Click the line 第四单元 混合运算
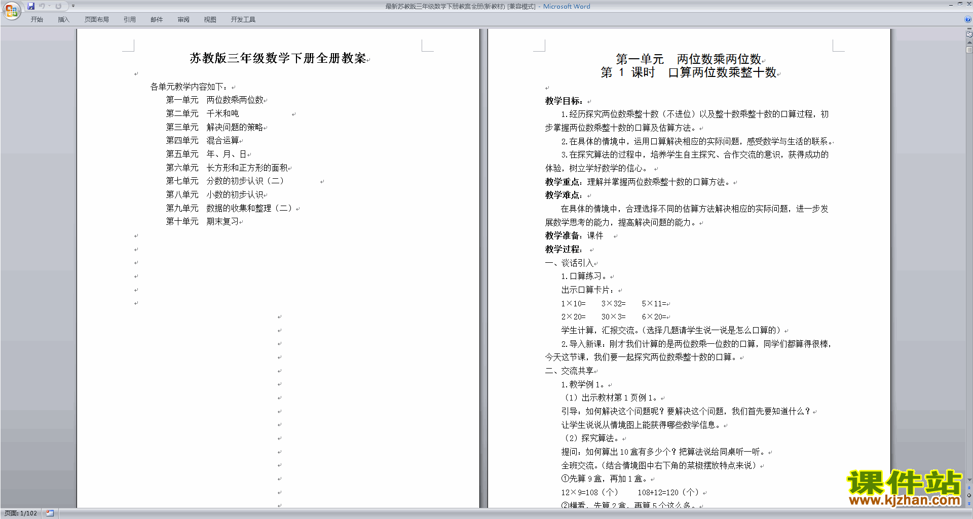This screenshot has height=519, width=973. [203, 141]
